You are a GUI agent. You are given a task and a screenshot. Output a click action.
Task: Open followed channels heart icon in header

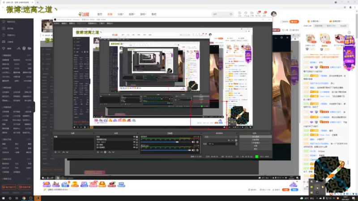[x=246, y=13]
